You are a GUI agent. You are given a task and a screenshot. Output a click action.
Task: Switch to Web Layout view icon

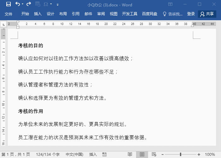154,155
